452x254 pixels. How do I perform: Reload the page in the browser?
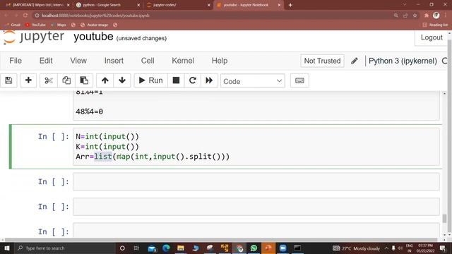25,16
